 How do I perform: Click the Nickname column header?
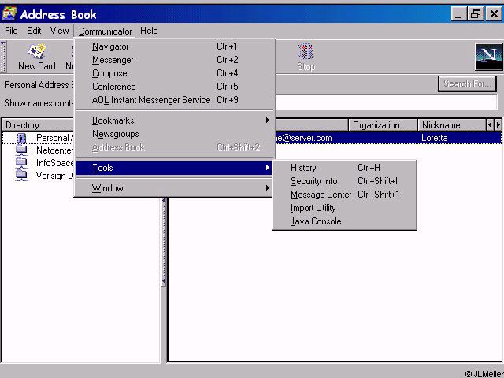(452, 125)
